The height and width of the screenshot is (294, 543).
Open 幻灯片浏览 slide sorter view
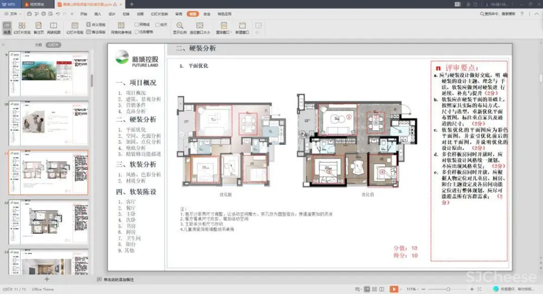click(22, 27)
